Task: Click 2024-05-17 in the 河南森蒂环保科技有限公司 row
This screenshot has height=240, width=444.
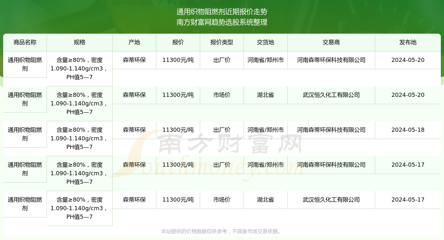Action: [x=408, y=165]
